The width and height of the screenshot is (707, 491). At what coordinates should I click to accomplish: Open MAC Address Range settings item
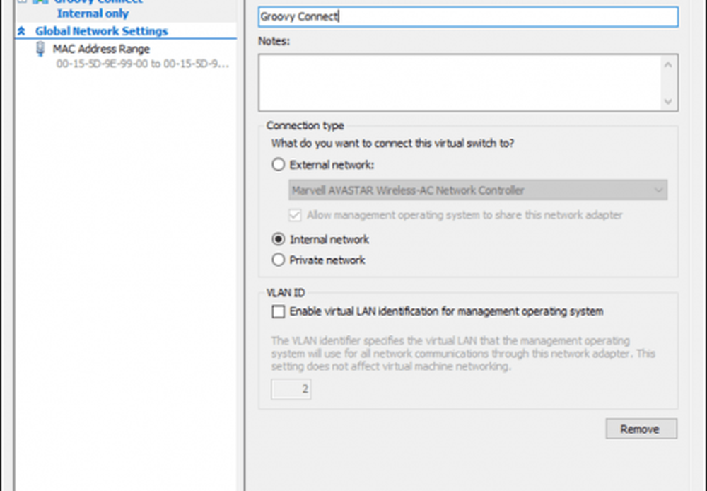[101, 50]
